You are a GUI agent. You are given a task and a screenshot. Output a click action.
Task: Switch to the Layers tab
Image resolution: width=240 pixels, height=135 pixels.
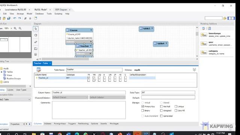pos(10,90)
